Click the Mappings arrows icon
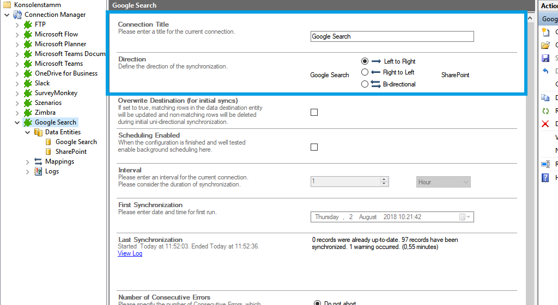The image size is (558, 305). 38,161
